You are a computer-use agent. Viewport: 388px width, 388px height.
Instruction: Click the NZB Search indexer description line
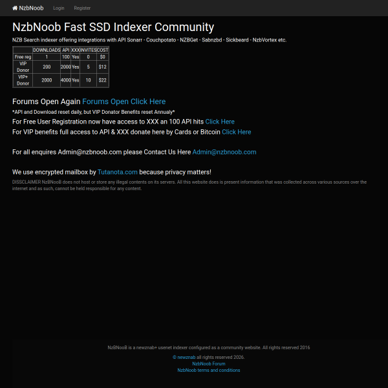point(149,40)
